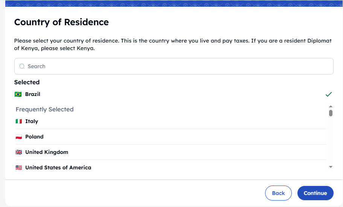Click the United States flag icon
The width and height of the screenshot is (343, 207).
[x=19, y=167]
